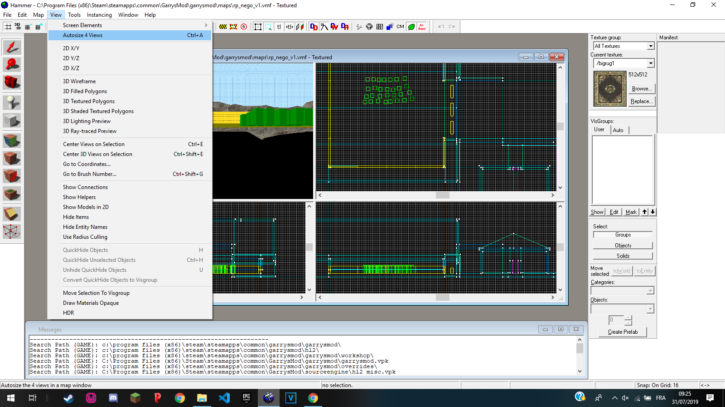Click the texture Replace button
The width and height of the screenshot is (725, 407).
642,101
